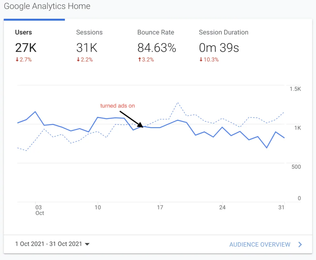Click the 84.63% bounce rate value
Viewport: 316px width, 260px height.
157,48
